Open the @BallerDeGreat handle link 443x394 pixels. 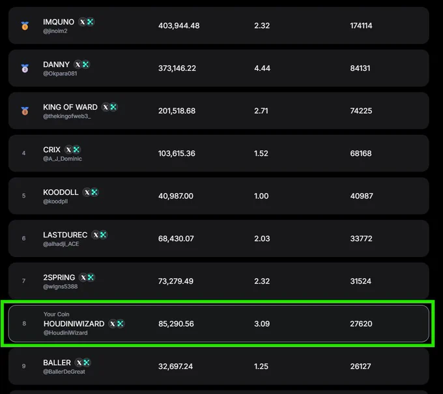64,372
